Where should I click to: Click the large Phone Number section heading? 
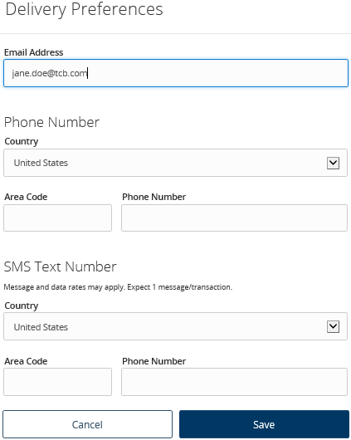click(x=52, y=122)
